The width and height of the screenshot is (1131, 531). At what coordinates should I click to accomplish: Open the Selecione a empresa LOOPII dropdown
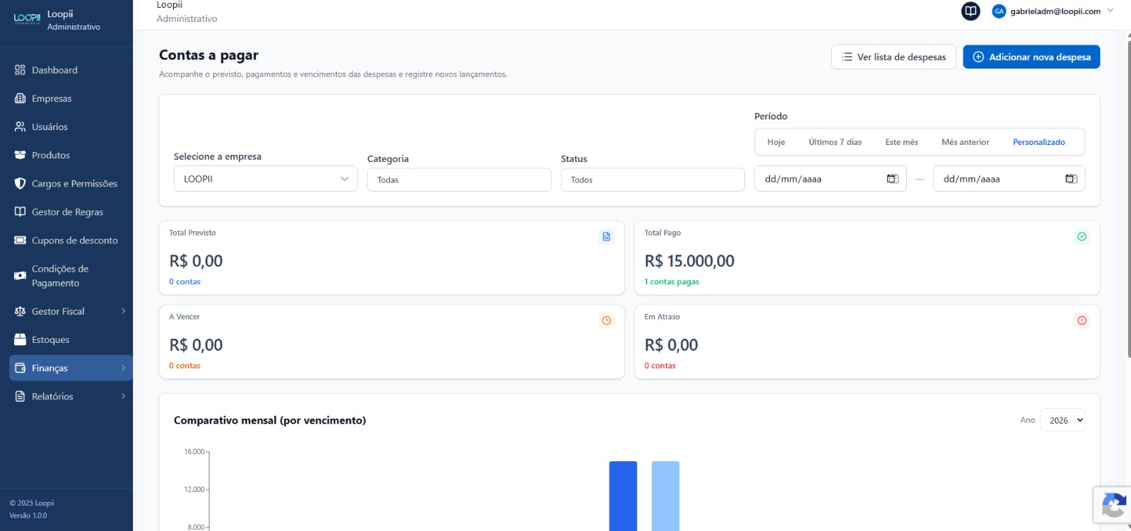266,179
